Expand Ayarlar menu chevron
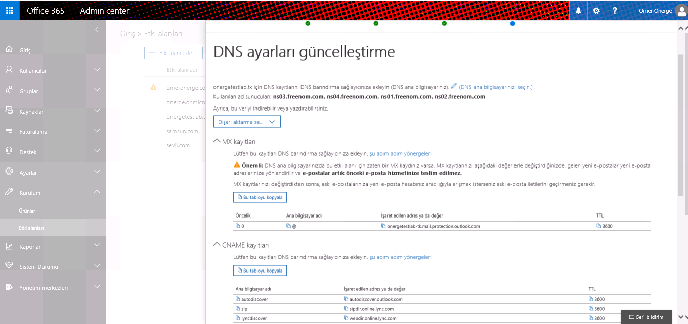Image resolution: width=688 pixels, height=324 pixels. [x=97, y=172]
